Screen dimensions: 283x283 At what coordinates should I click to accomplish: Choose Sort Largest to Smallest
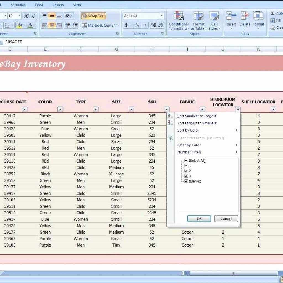[x=196, y=123]
